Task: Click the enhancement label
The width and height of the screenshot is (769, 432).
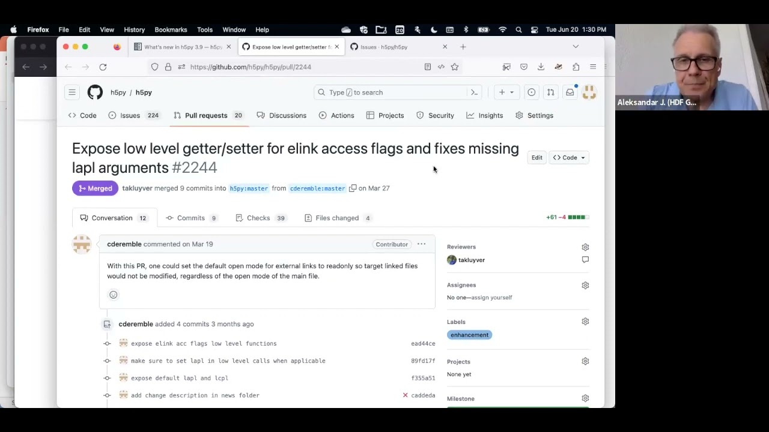Action: tap(469, 335)
